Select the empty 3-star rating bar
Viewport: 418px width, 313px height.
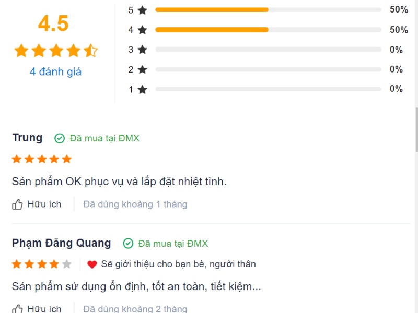268,50
